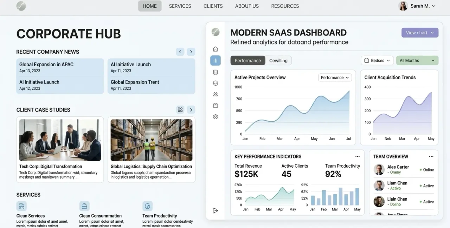The image size is (450, 228).
Task: Open the sidebar list/table icon
Action: pos(216,72)
